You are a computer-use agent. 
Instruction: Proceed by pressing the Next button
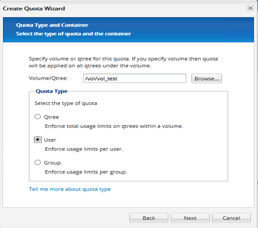190,218
